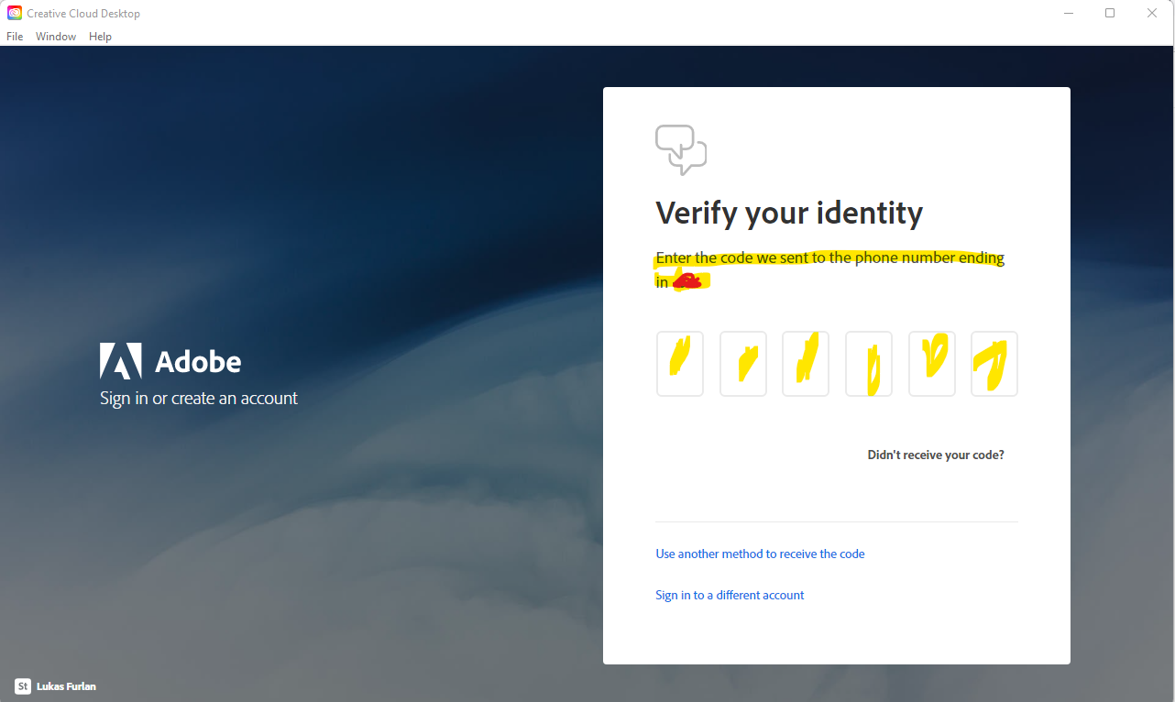This screenshot has height=702, width=1175.
Task: Select Use another method to receive the code
Action: pyautogui.click(x=760, y=554)
